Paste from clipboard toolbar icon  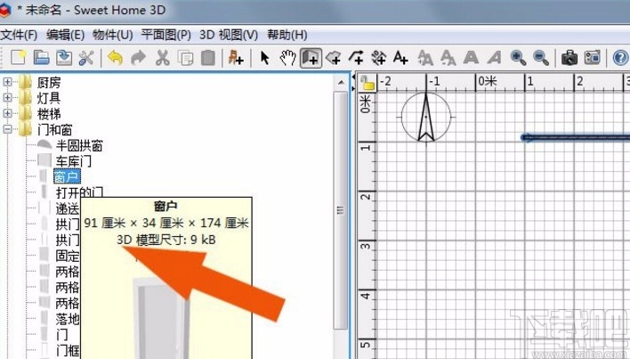tap(207, 58)
